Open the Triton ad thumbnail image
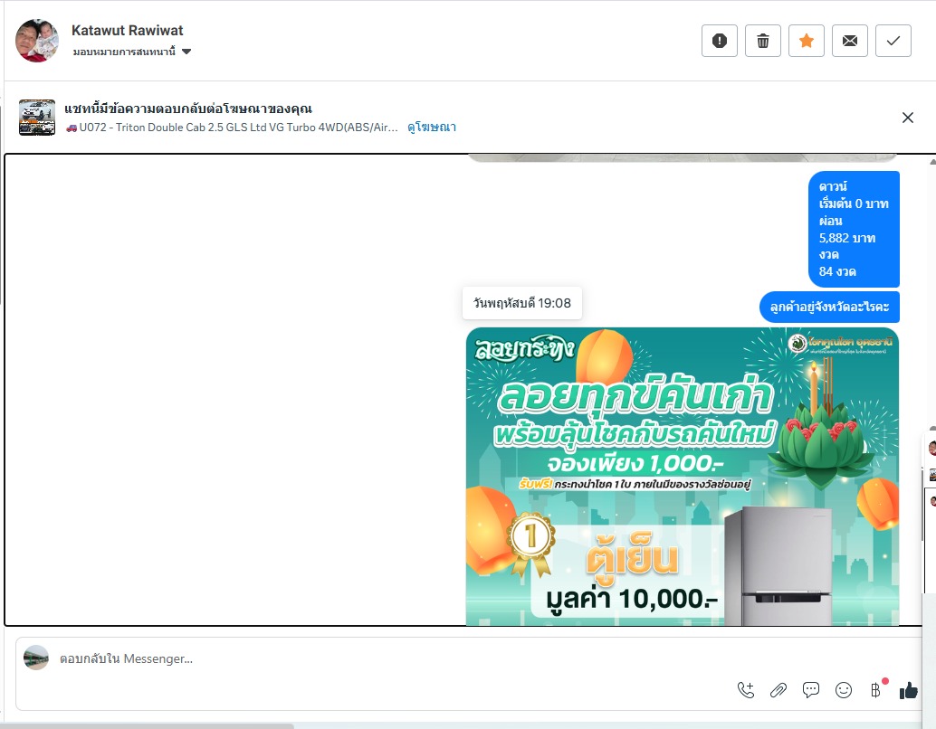936x729 pixels. [37, 118]
